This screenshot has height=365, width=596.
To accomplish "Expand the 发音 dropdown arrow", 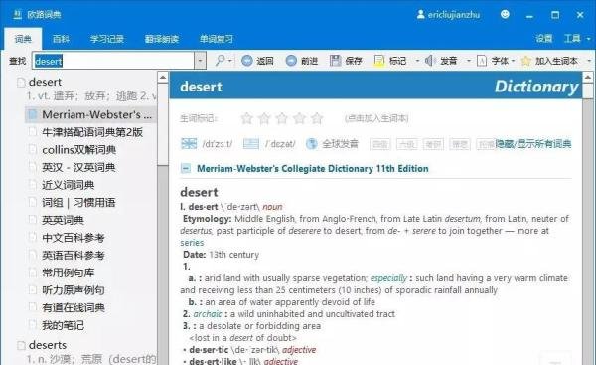I will point(468,61).
